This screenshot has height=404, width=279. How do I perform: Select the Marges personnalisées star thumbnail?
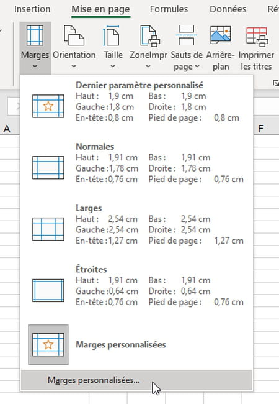pyautogui.click(x=48, y=344)
